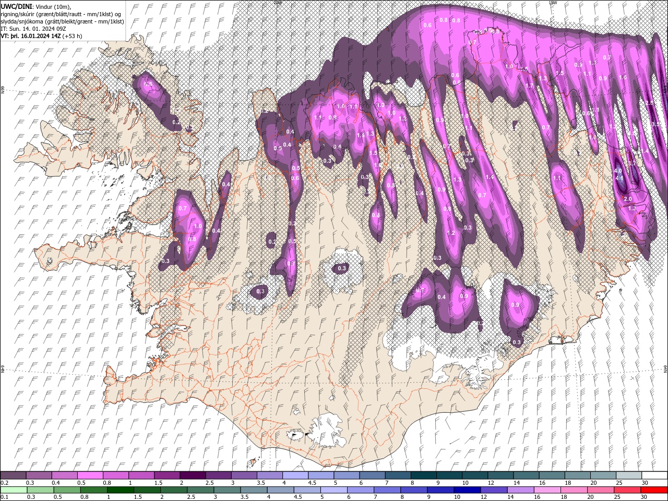
Task: Click lower legend swatch between 0.1 and 0.3
Action: tap(14, 490)
